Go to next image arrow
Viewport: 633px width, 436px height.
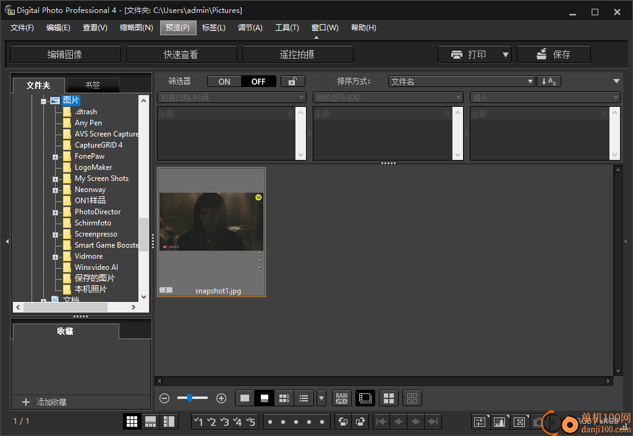415,422
